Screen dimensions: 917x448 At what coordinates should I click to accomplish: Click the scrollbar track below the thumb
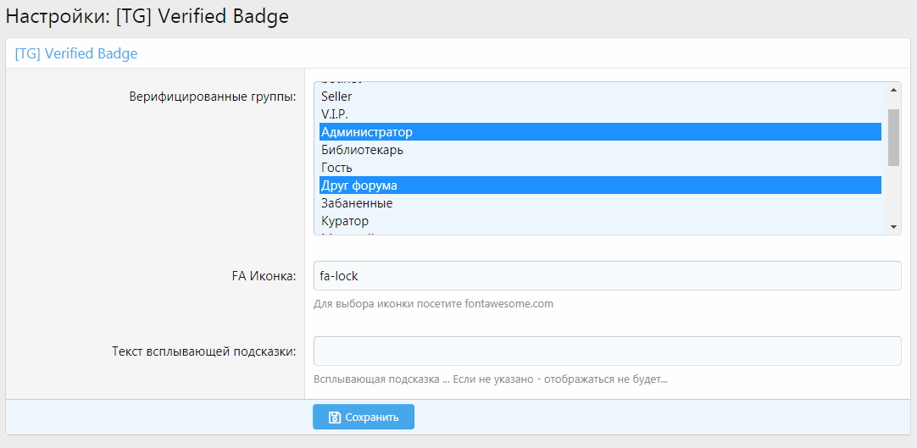(893, 195)
